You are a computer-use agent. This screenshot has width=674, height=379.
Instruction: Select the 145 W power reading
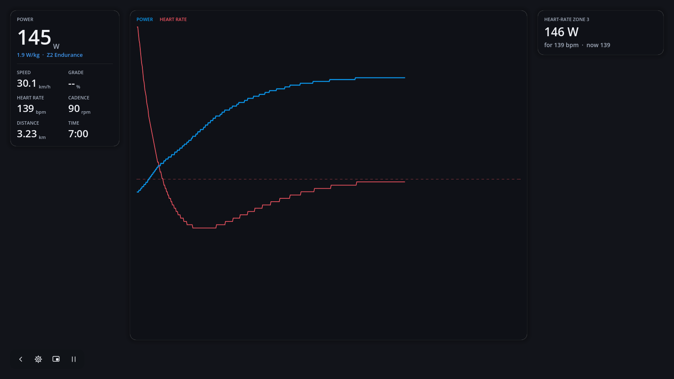coord(38,38)
